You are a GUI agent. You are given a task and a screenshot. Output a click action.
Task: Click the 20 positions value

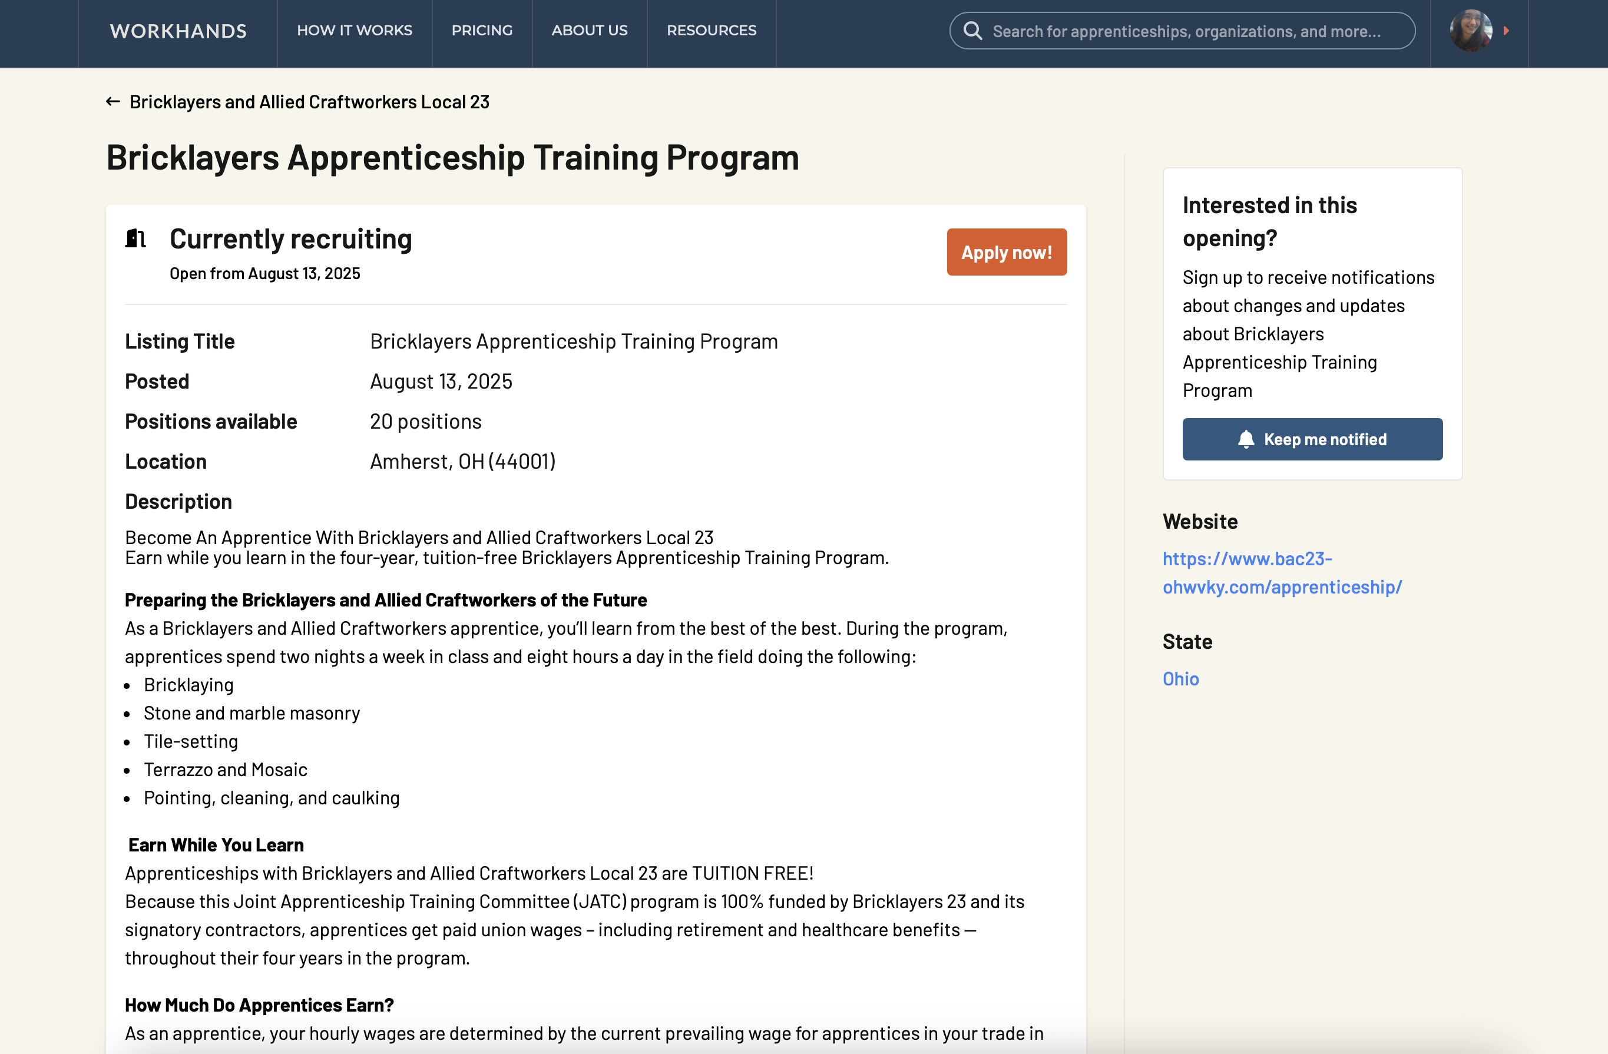(426, 422)
